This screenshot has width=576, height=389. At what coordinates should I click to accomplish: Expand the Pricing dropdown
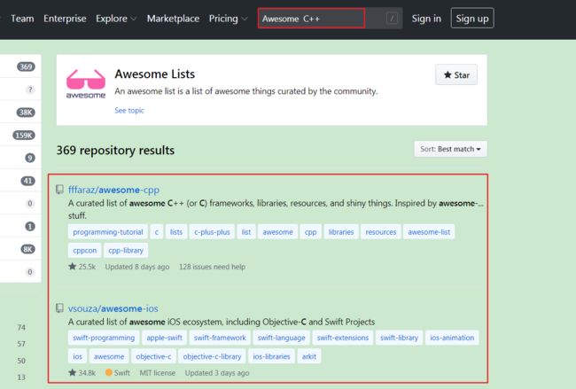[228, 19]
